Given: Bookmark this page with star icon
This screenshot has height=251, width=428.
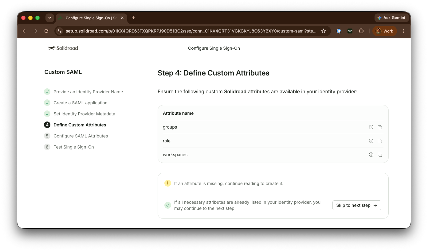Looking at the screenshot, I should point(323,31).
